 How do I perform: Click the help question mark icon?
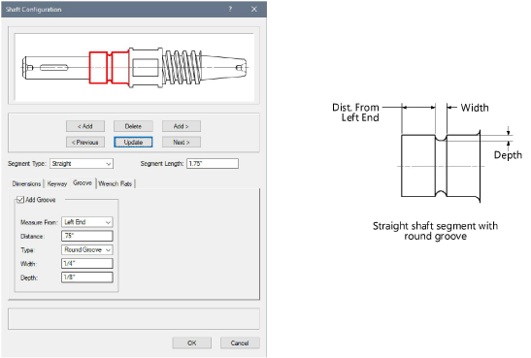click(x=230, y=9)
